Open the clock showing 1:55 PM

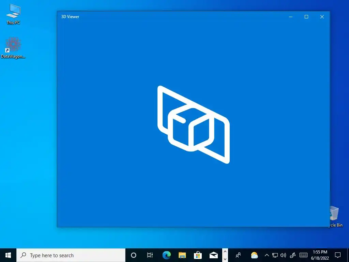[320, 255]
